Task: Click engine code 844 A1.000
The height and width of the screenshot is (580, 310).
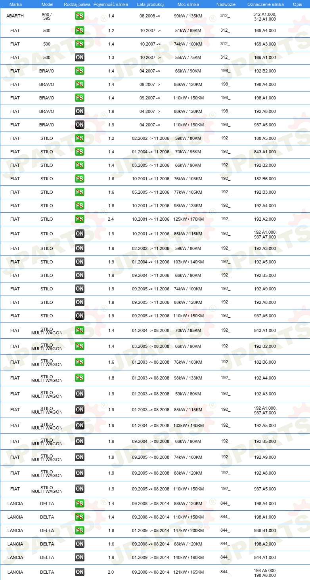Action: pyautogui.click(x=265, y=557)
